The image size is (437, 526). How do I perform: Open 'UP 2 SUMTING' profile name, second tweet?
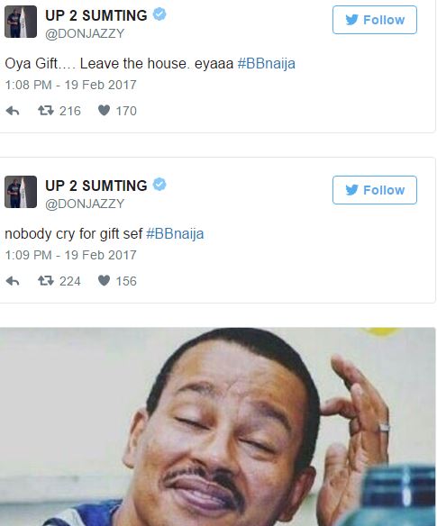[x=96, y=186]
